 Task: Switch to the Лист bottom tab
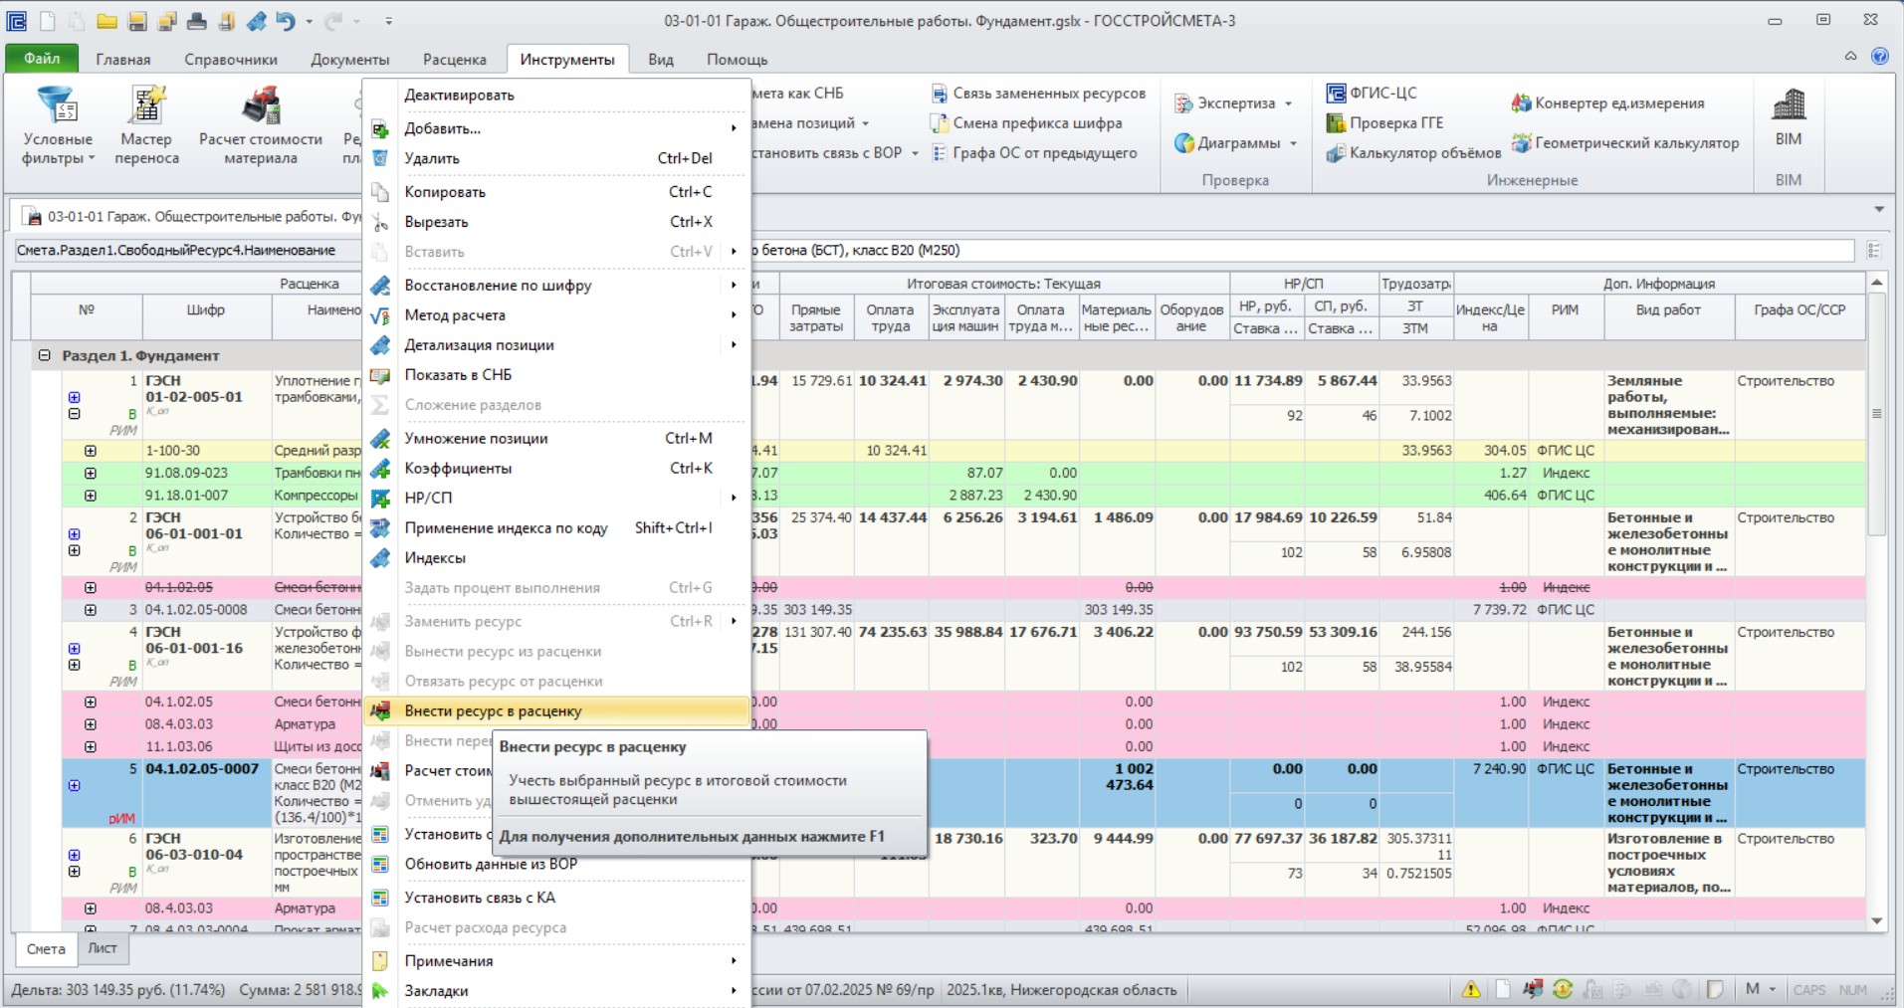(x=103, y=948)
